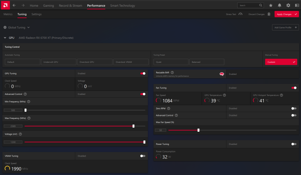
Task: Toggle GPU Advanced Control off
Action: (x=143, y=94)
